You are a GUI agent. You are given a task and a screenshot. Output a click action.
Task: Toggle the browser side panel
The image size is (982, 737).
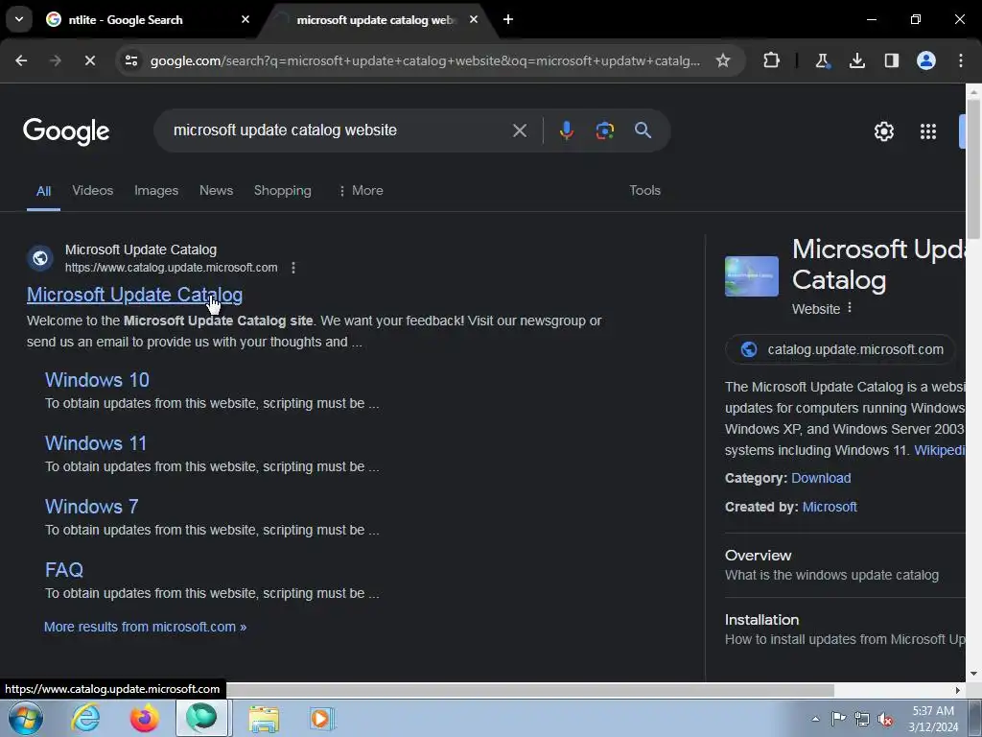point(891,60)
